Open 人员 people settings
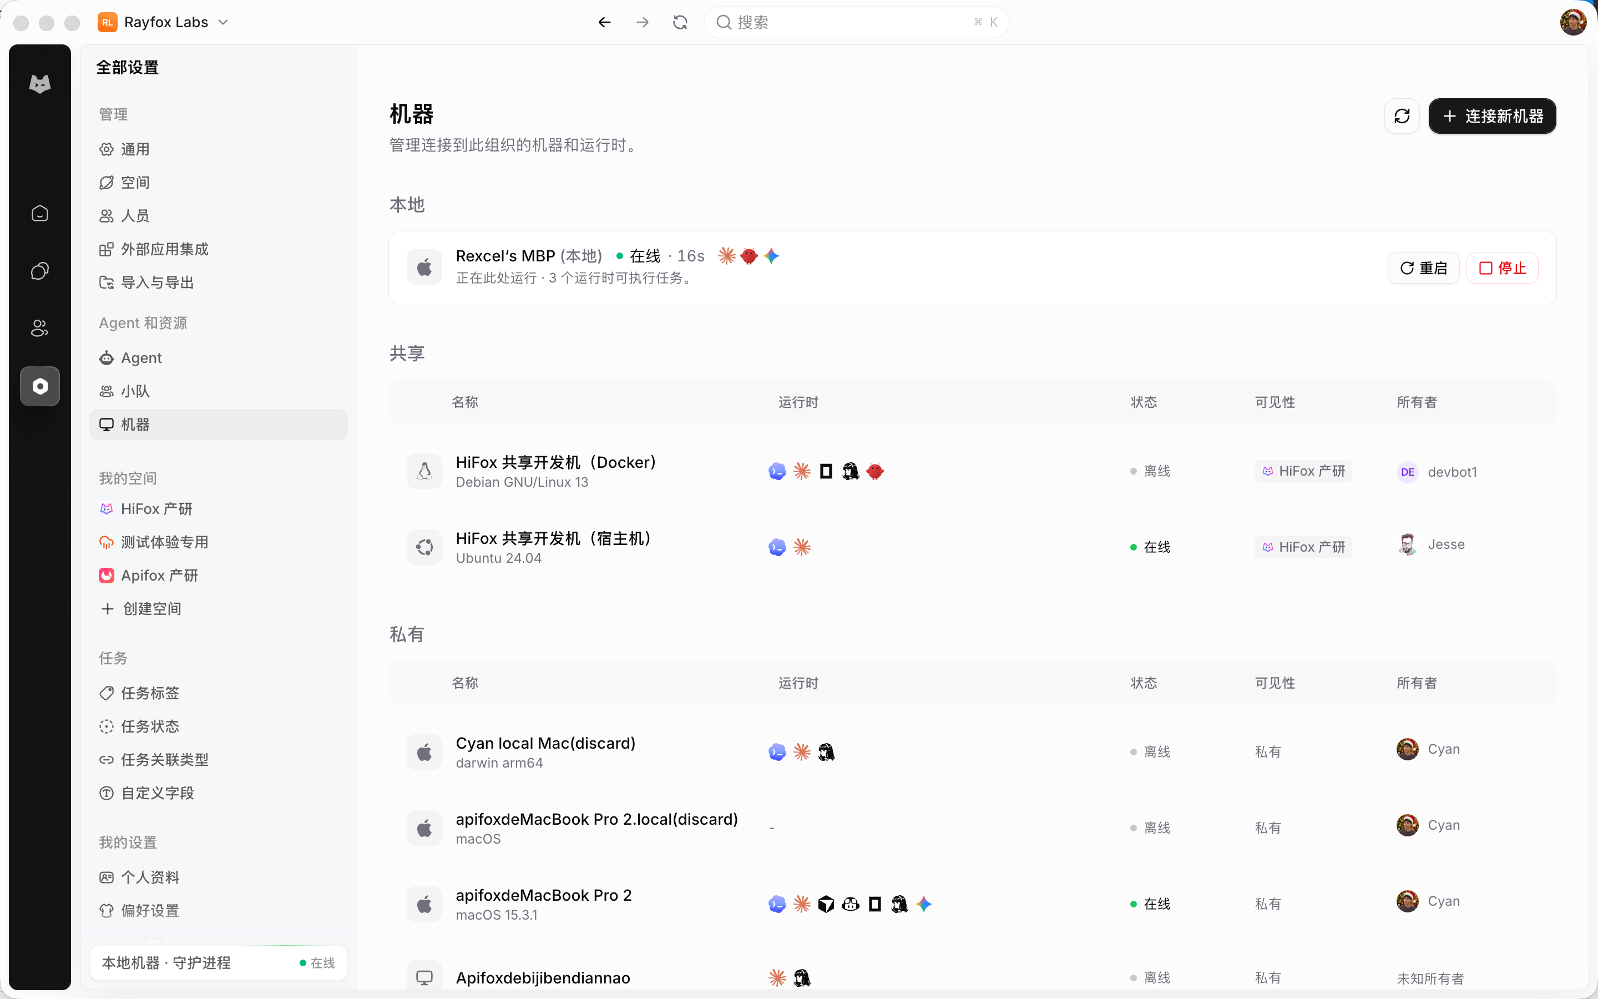This screenshot has height=999, width=1598. (218, 216)
